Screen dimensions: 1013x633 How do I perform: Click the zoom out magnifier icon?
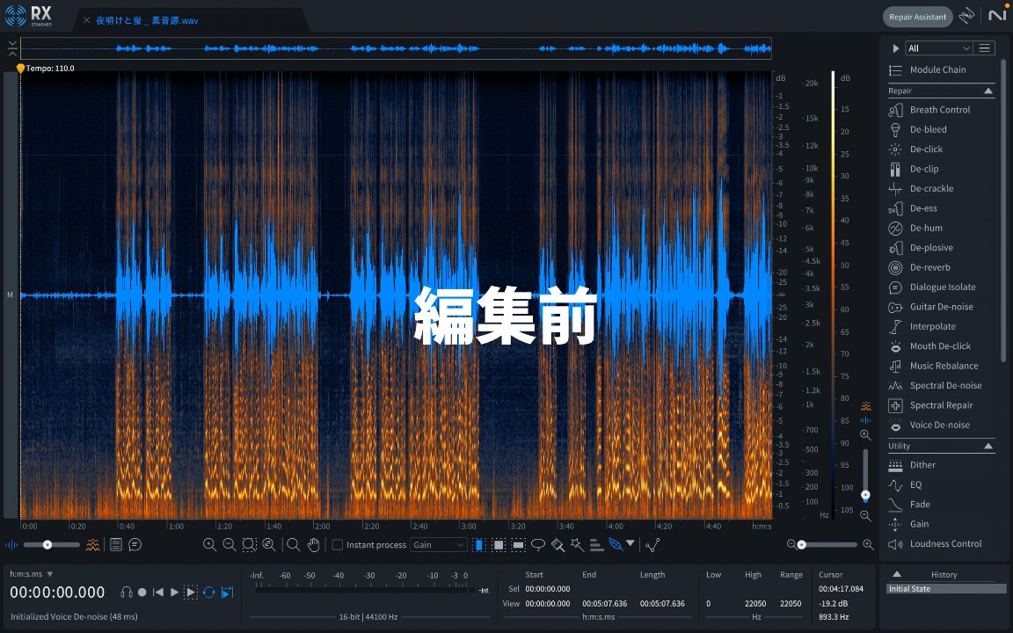tap(229, 545)
